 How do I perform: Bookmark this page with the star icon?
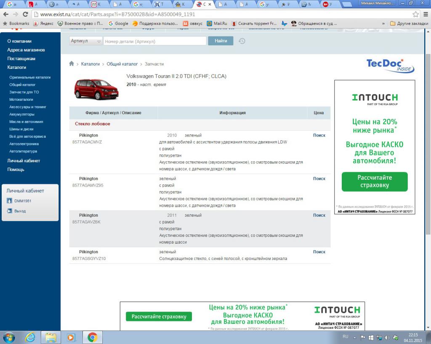(x=415, y=14)
